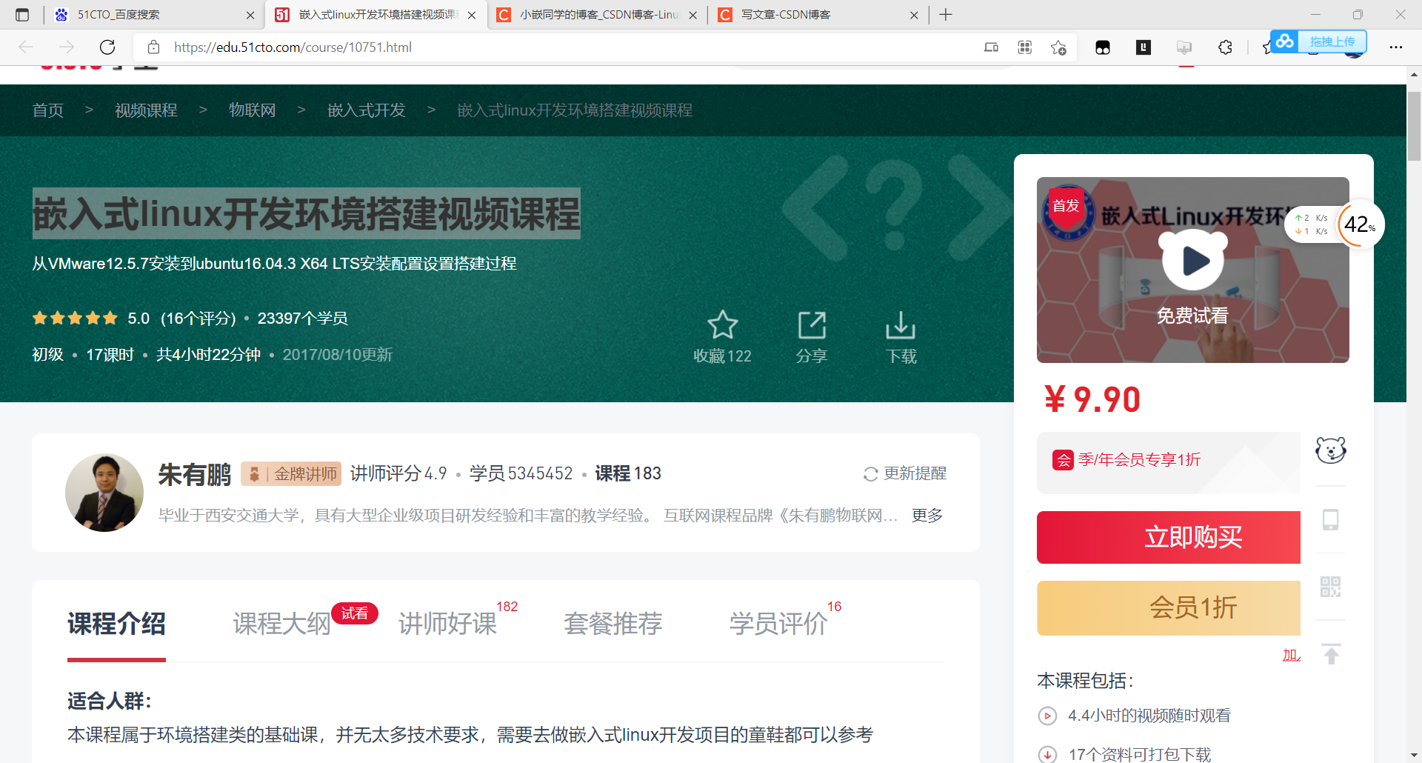Click the 42% network speed widget
This screenshot has width=1422, height=763.
pyautogui.click(x=1360, y=224)
